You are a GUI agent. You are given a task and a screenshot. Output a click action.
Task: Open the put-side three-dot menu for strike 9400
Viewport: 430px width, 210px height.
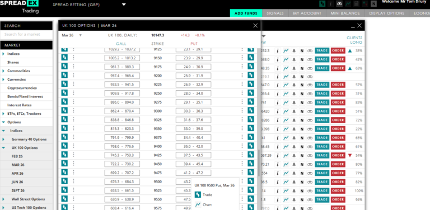point(242,146)
